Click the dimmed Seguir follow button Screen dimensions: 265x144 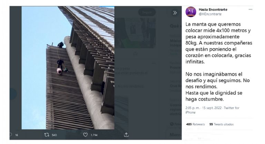[x=147, y=12]
